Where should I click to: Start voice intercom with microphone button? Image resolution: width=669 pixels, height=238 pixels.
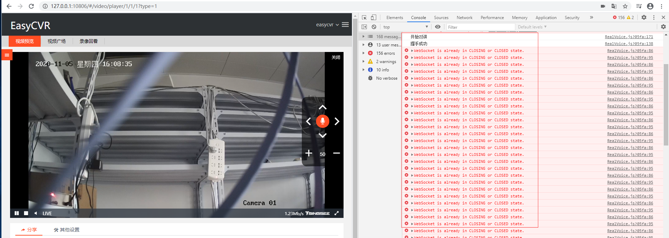[x=323, y=121]
